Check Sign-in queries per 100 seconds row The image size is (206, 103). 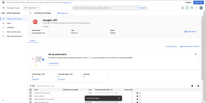30,99
